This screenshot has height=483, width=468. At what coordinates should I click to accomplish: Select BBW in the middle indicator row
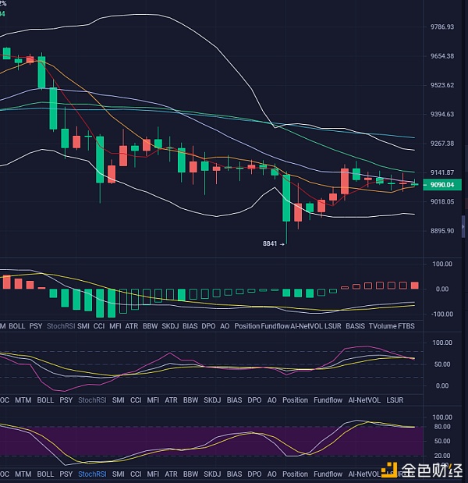pyautogui.click(x=190, y=400)
